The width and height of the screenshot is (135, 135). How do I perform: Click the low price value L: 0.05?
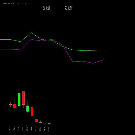(x=68, y=9)
